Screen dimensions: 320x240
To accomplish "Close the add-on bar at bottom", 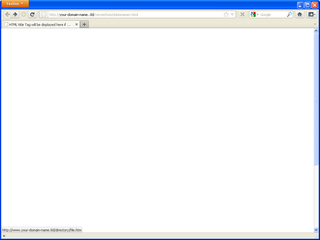I will coord(4,236).
